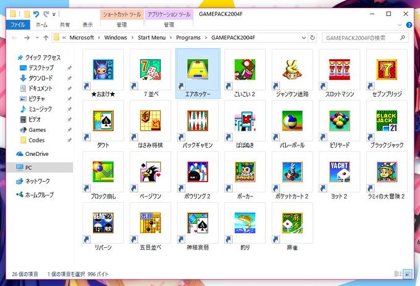Select the ボウリング2 bowling icon
Screen dimensions: 420x286
click(198, 172)
